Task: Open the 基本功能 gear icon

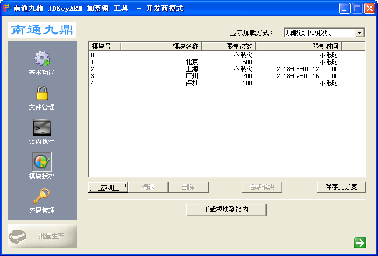Action: [42, 59]
